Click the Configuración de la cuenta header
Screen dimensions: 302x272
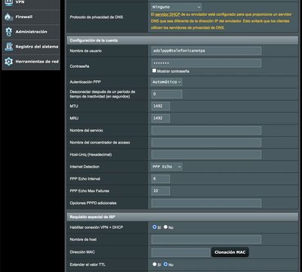click(x=183, y=40)
